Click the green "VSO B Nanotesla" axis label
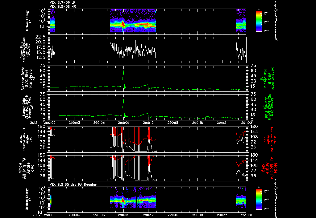This screenshot has height=218, width=316. pyautogui.click(x=267, y=79)
